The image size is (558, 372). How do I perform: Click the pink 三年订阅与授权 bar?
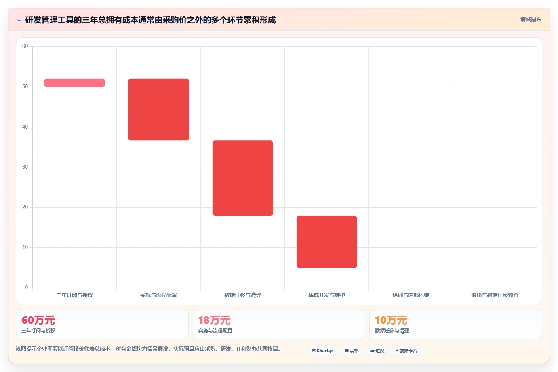coord(74,83)
